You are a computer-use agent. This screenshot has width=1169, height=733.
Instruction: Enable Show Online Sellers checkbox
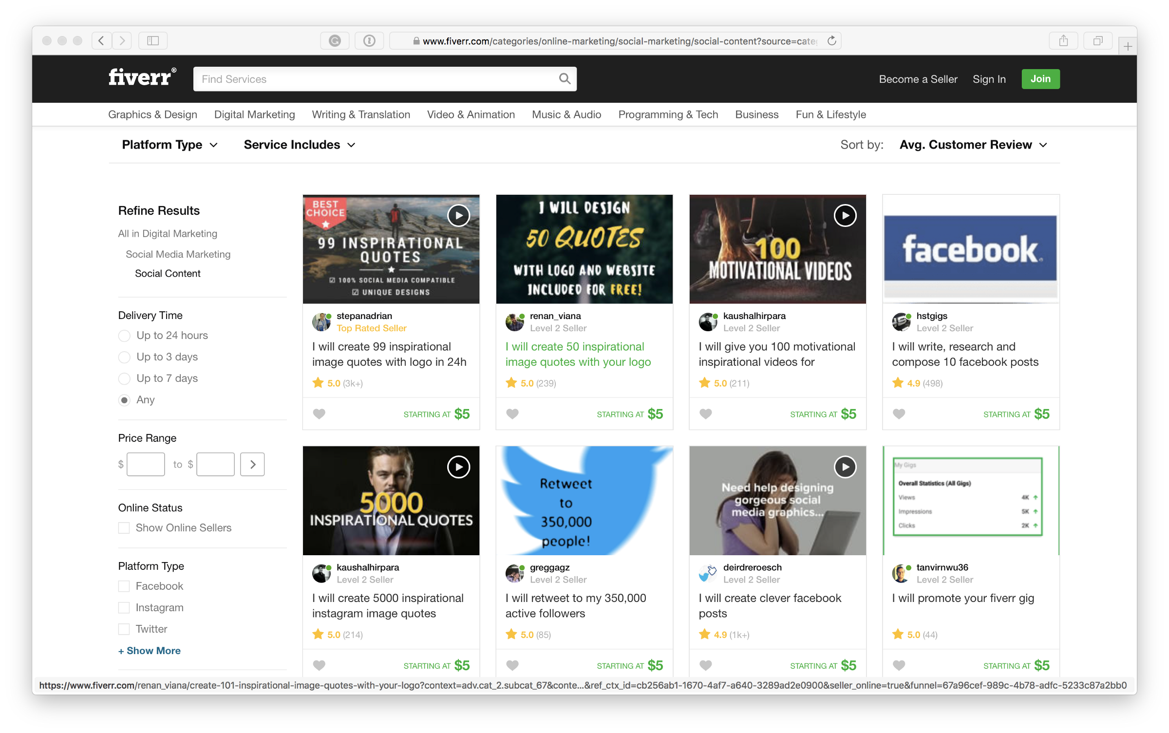(124, 528)
